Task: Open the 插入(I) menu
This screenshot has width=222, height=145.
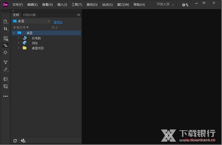Action: click(x=62, y=5)
